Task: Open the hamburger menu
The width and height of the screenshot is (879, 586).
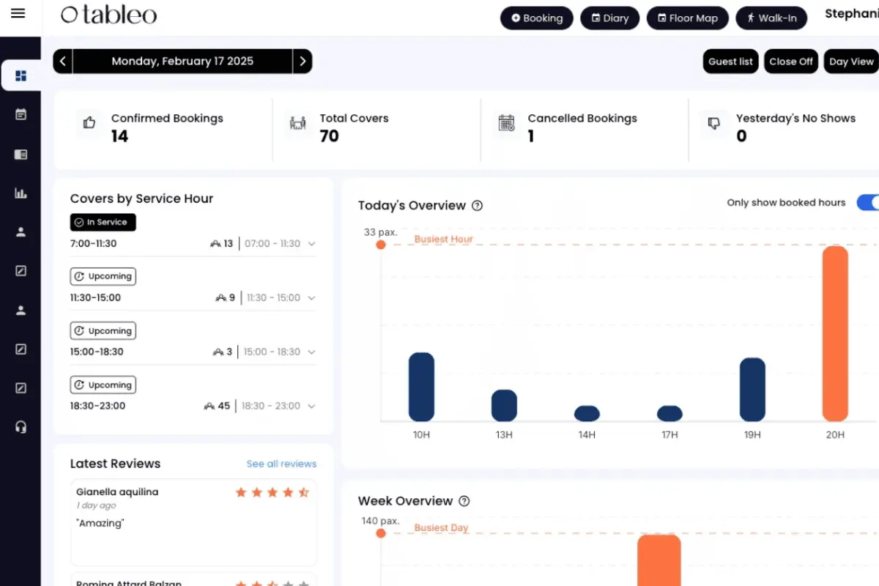Action: pyautogui.click(x=18, y=13)
